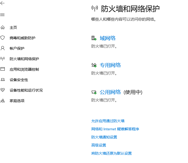The height and width of the screenshot is (163, 188).
Task: Open 高级设置 link
Action: tap(99, 145)
